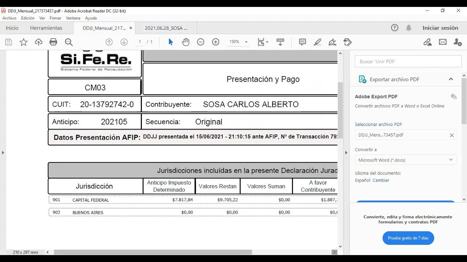
Task: Go to the previous page arrow
Action: pos(109,42)
